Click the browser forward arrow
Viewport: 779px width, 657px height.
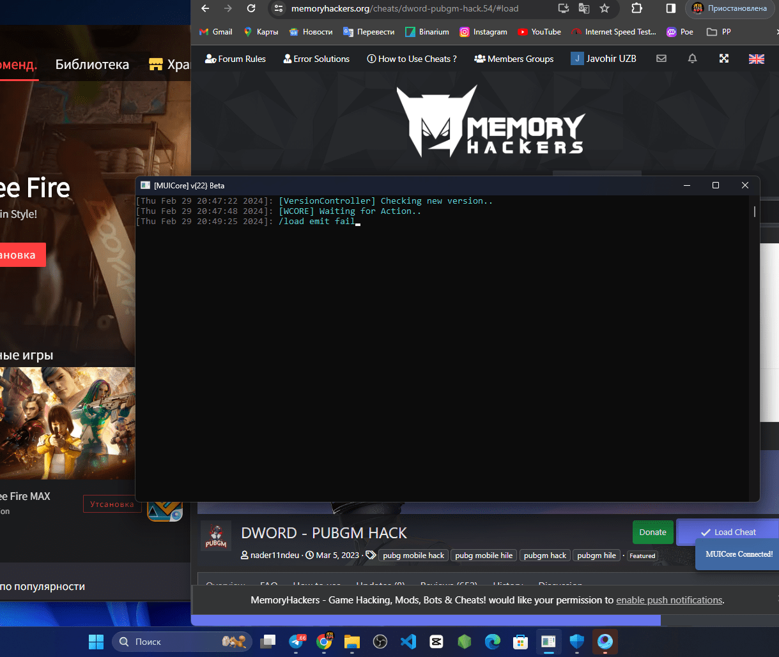228,8
